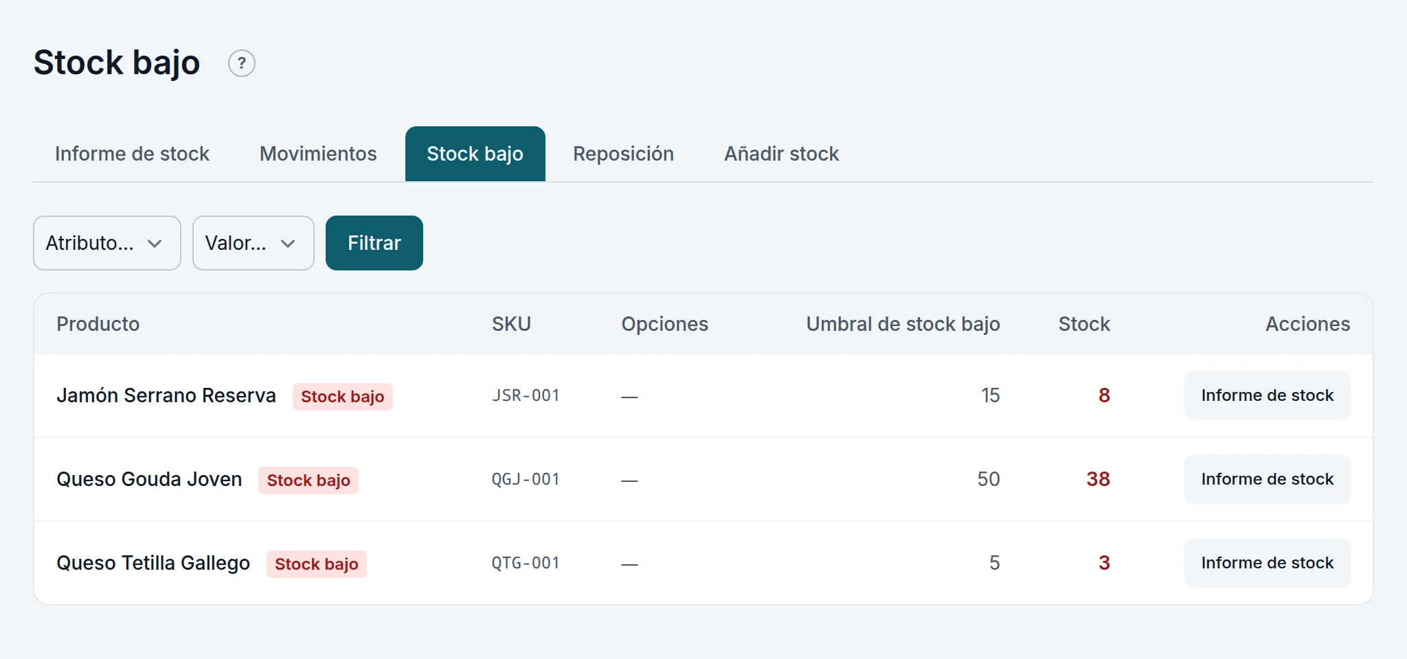Screen dimensions: 1407x659
Task: Click threshold value 50
Action: 989,479
